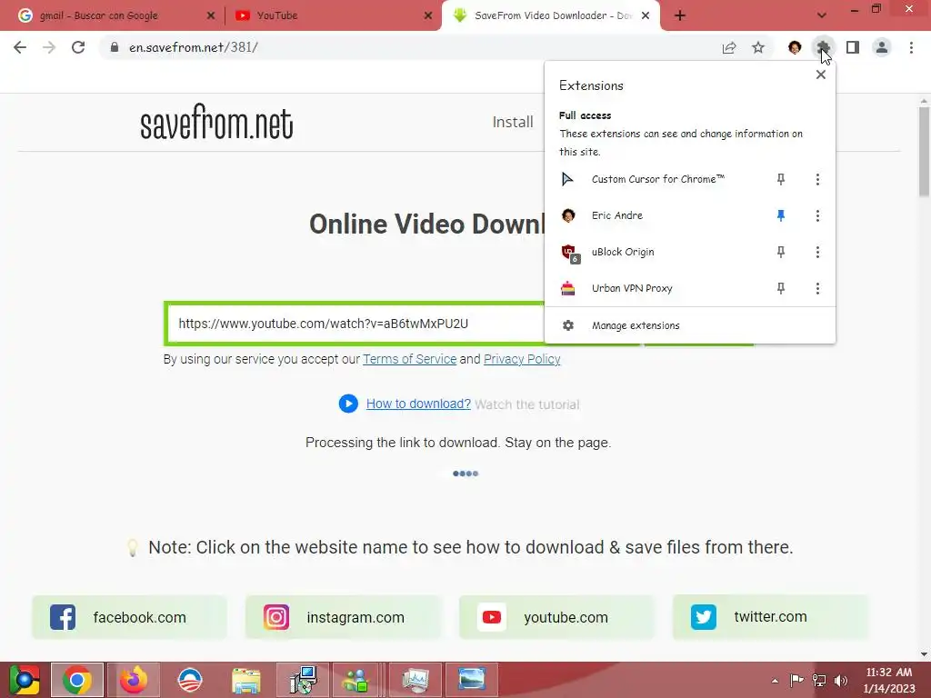Open a new tab with plus button

(x=680, y=15)
